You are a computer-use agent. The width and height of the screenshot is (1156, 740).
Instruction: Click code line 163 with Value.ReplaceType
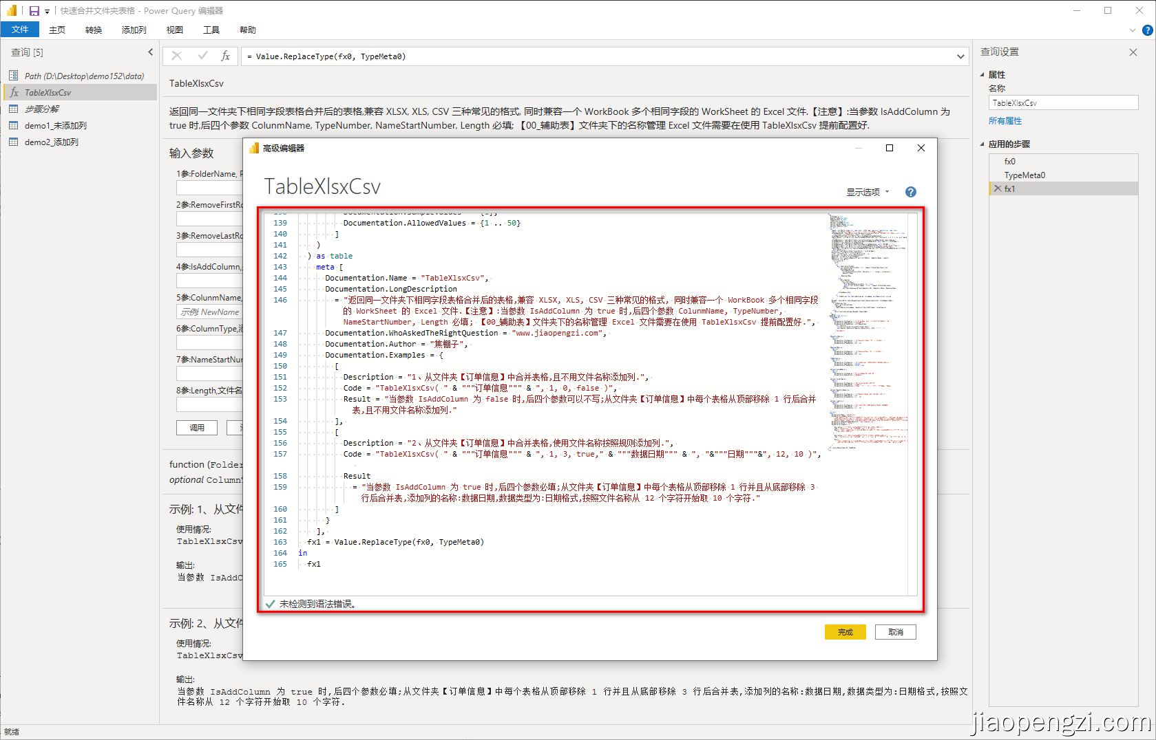click(395, 542)
